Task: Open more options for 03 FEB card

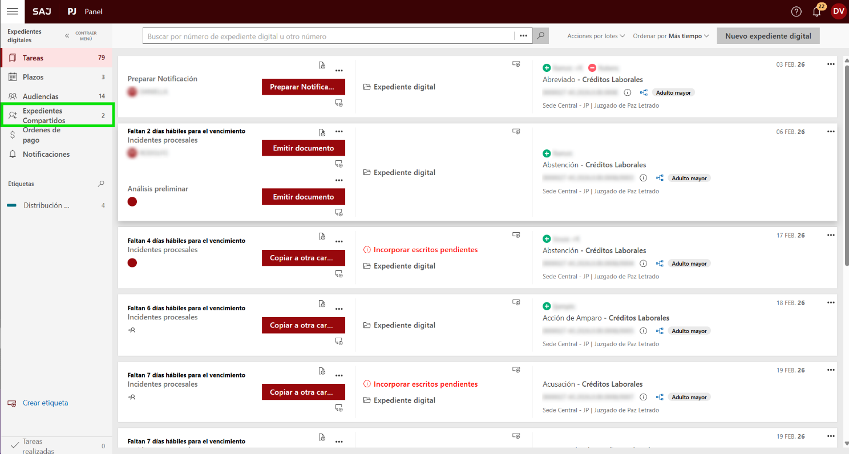Action: pos(831,64)
